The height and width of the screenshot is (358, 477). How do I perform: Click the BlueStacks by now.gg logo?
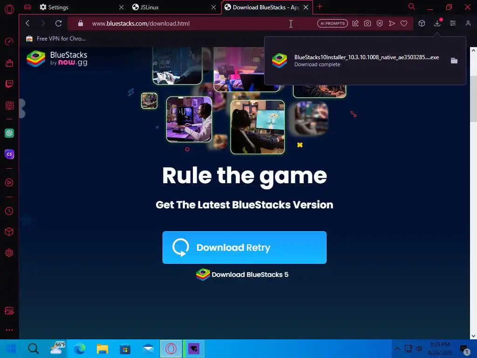(57, 58)
